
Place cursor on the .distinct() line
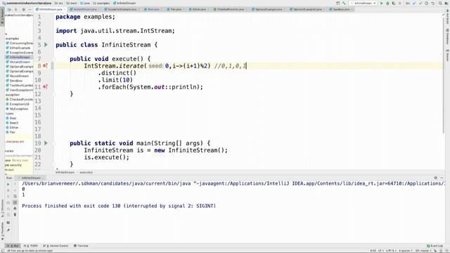point(117,73)
